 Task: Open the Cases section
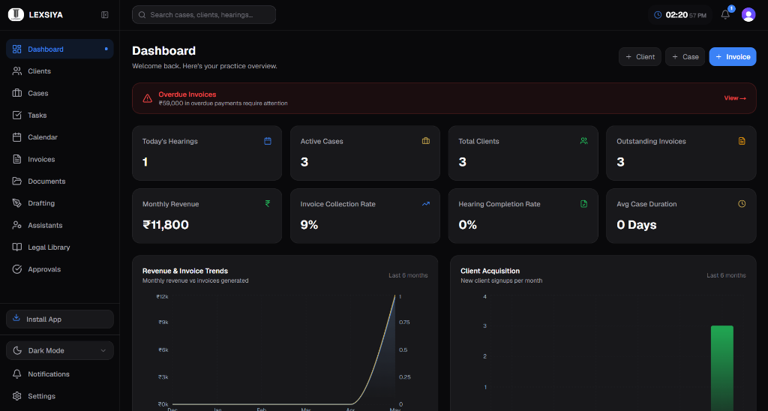click(x=60, y=93)
